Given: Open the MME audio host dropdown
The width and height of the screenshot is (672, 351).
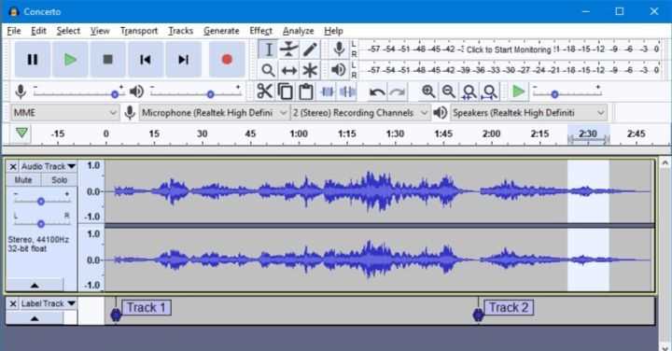Looking at the screenshot, I should (64, 113).
